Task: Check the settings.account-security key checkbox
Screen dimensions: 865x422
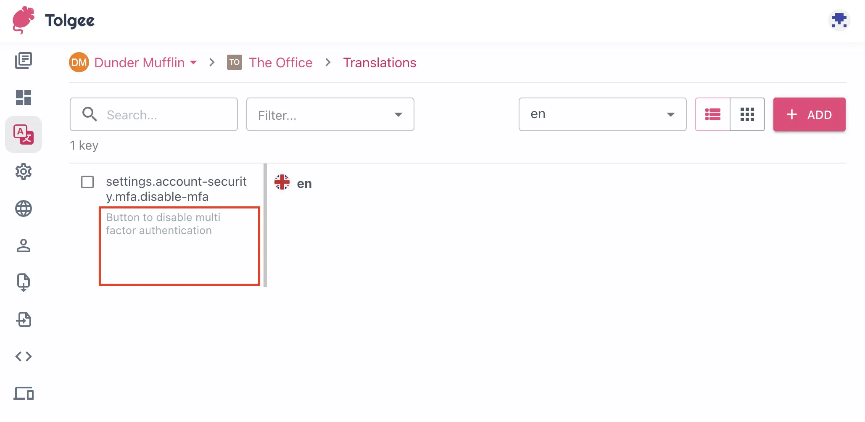Action: click(x=87, y=182)
